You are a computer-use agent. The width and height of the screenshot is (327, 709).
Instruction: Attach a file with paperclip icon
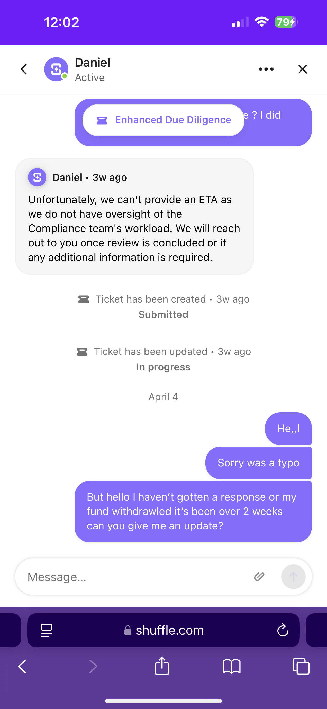pyautogui.click(x=259, y=577)
